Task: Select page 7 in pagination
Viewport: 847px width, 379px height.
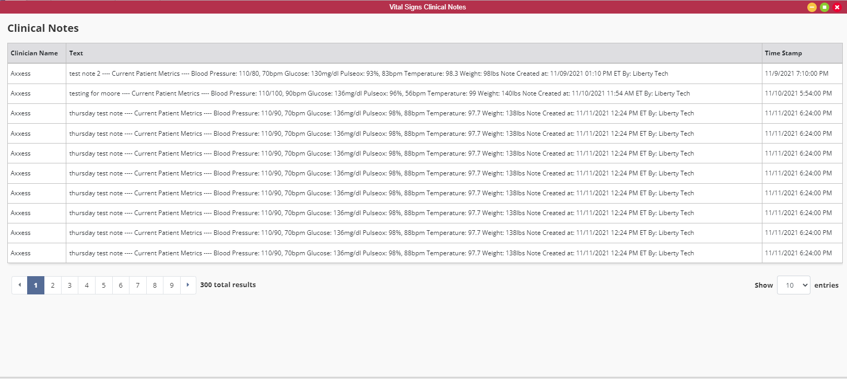Action: tap(138, 285)
